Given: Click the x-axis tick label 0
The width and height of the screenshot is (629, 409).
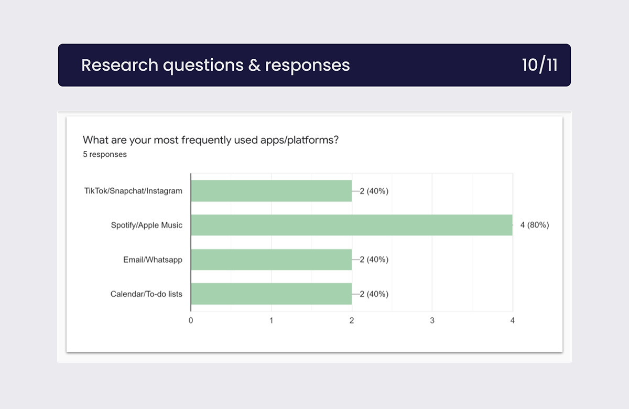Looking at the screenshot, I should [x=191, y=320].
